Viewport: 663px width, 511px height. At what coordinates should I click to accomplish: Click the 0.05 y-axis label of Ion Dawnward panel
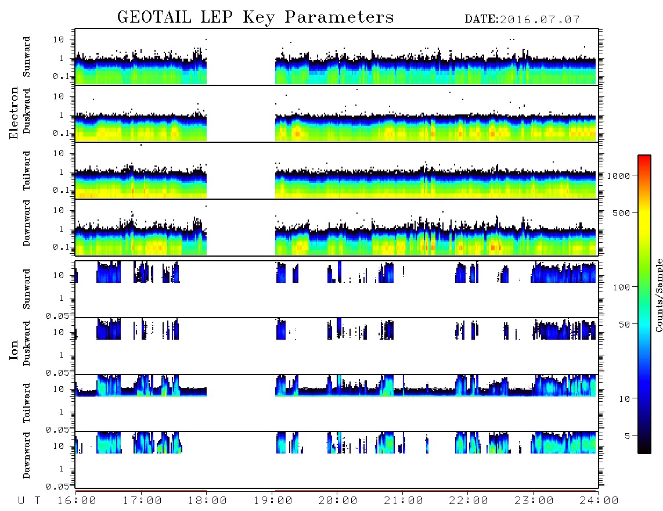(x=57, y=487)
